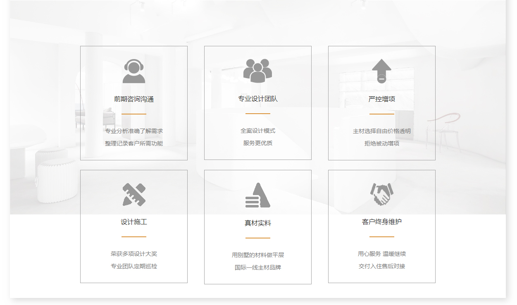
Task: Click the text 整理记录客户所需功能
Action: pyautogui.click(x=134, y=143)
